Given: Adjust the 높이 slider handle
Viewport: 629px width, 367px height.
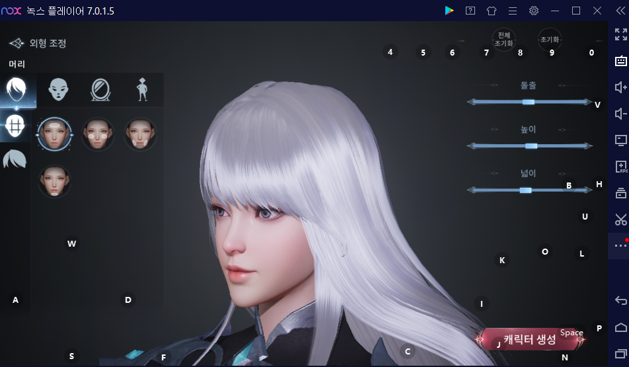Looking at the screenshot, I should click(x=531, y=145).
